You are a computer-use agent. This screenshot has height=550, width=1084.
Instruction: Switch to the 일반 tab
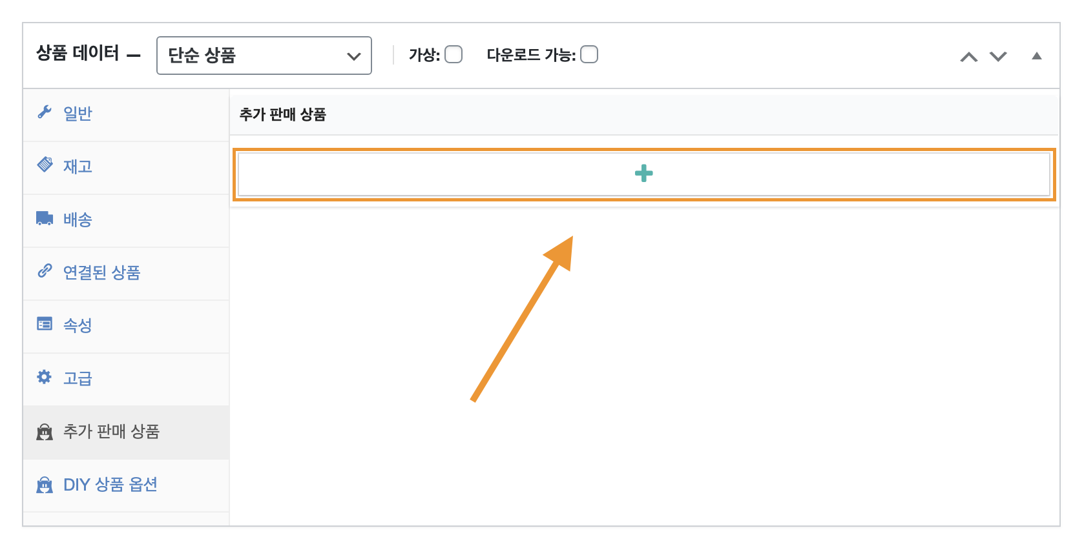78,114
